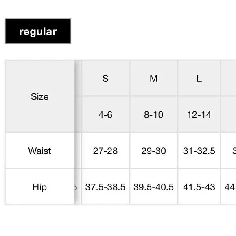
Task: Click the 12-14 numeric size cell
Action: click(199, 114)
